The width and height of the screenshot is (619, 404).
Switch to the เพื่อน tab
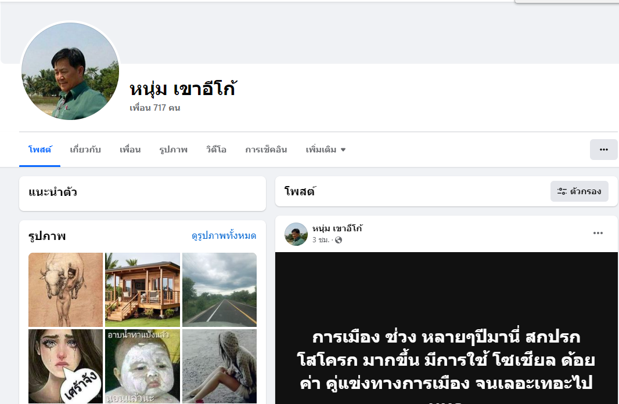[130, 150]
